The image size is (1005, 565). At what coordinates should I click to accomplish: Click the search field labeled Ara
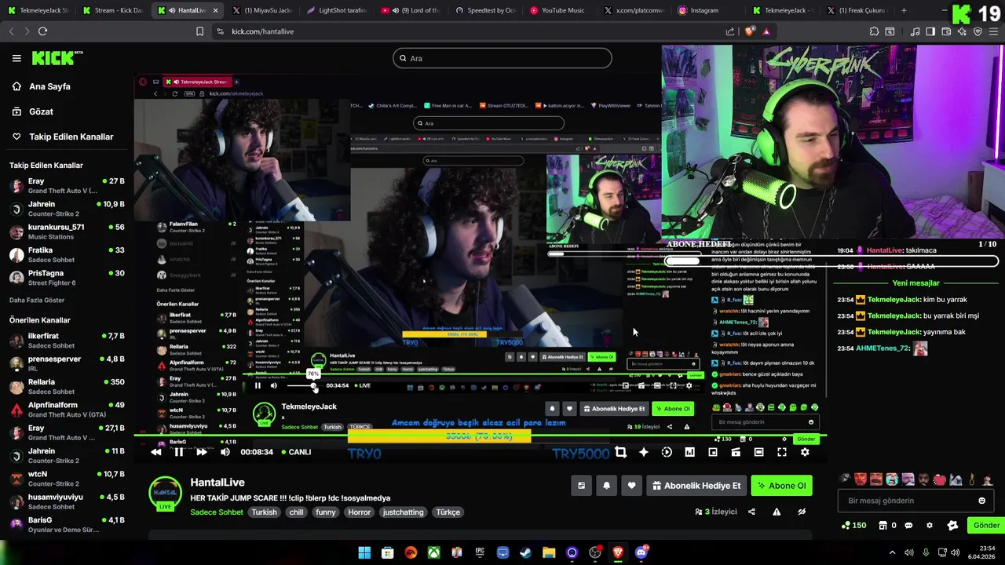tap(502, 58)
